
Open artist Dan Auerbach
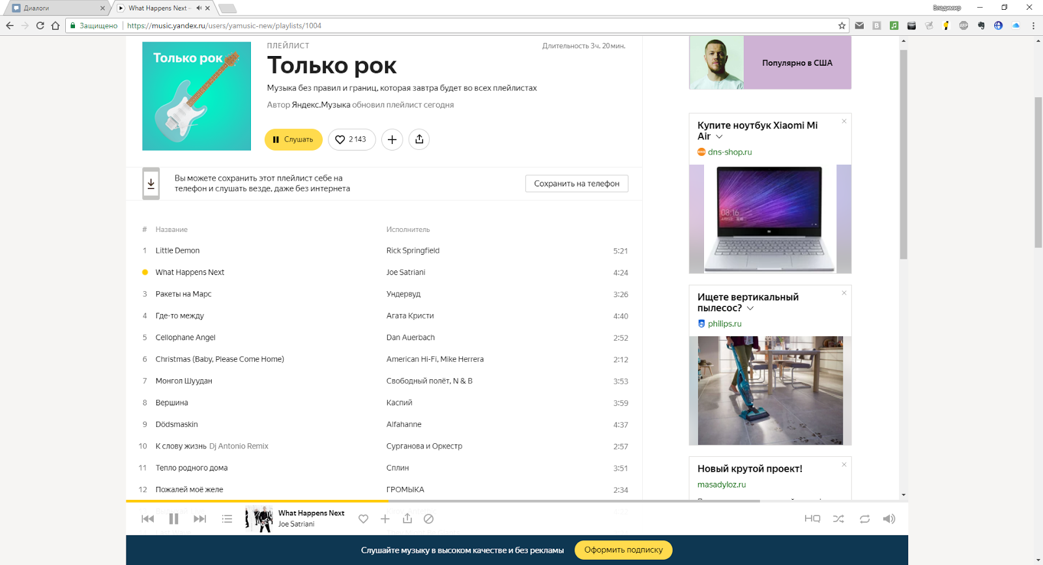coord(411,338)
